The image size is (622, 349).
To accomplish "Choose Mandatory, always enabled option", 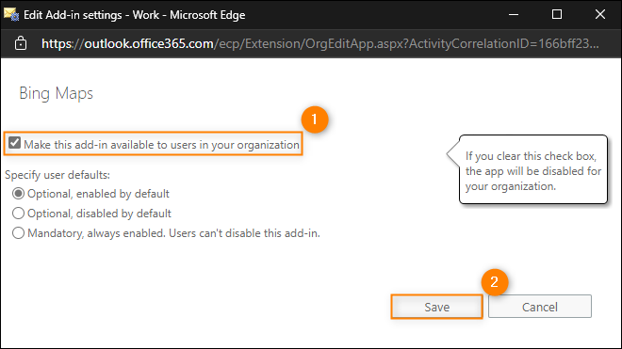I will coord(18,233).
